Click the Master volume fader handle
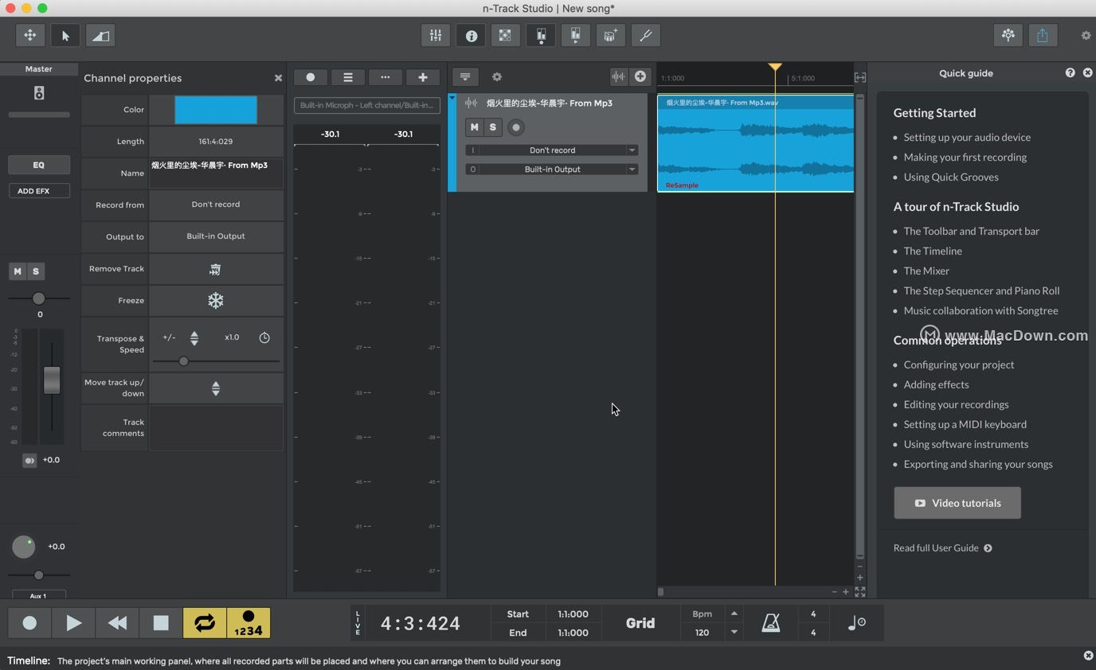 click(52, 380)
